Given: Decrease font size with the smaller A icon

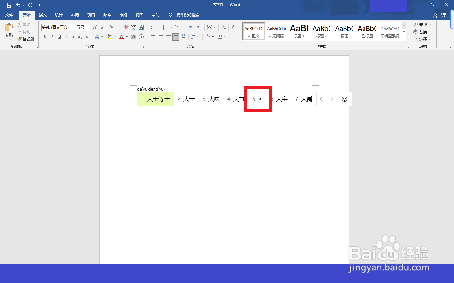Looking at the screenshot, I should click(x=102, y=27).
